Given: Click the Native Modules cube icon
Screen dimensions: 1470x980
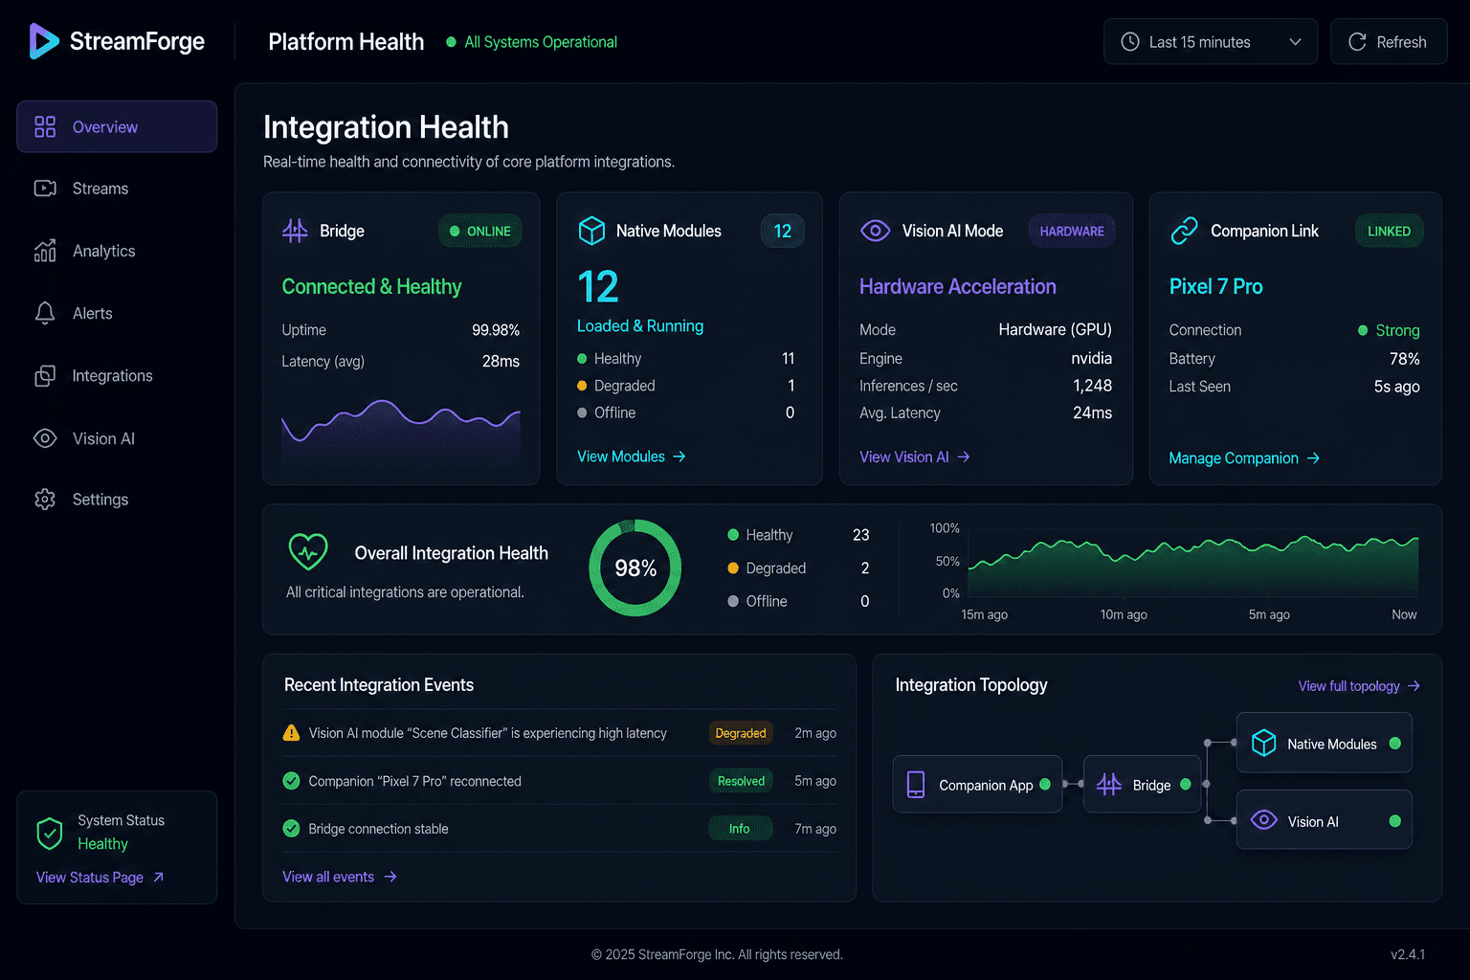Looking at the screenshot, I should coord(592,231).
